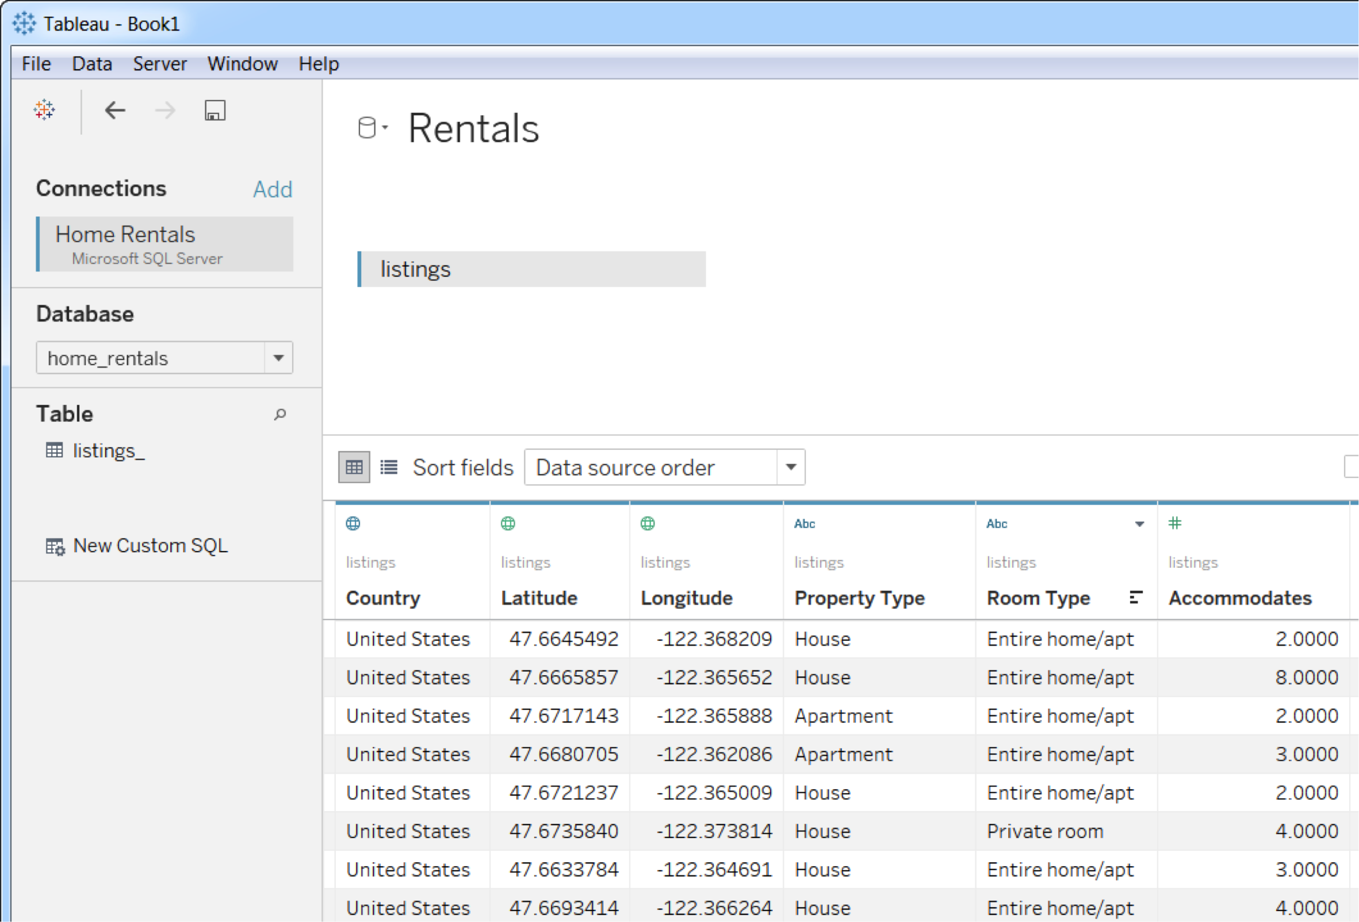Click the Tableau logo icon in toolbar
The height and width of the screenshot is (922, 1359).
click(43, 110)
